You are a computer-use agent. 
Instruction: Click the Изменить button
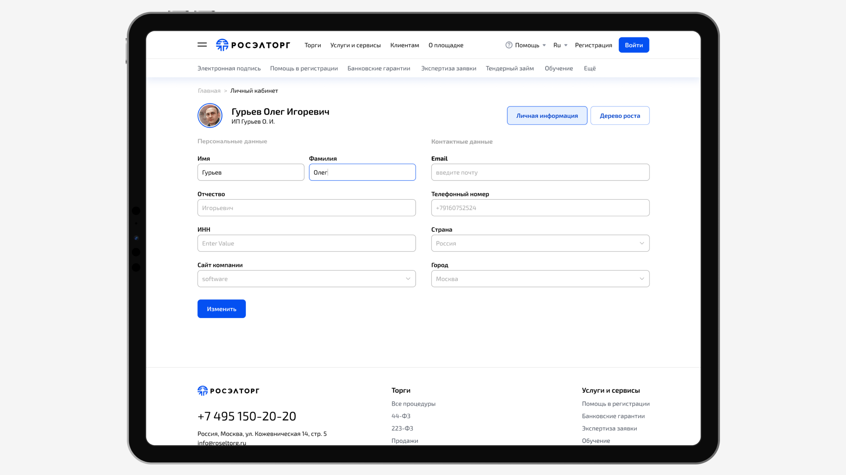click(x=221, y=309)
